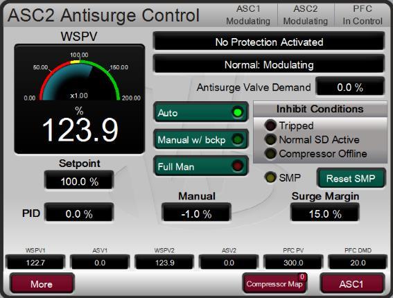Select the ASC1 Modulating status tab

click(x=248, y=15)
